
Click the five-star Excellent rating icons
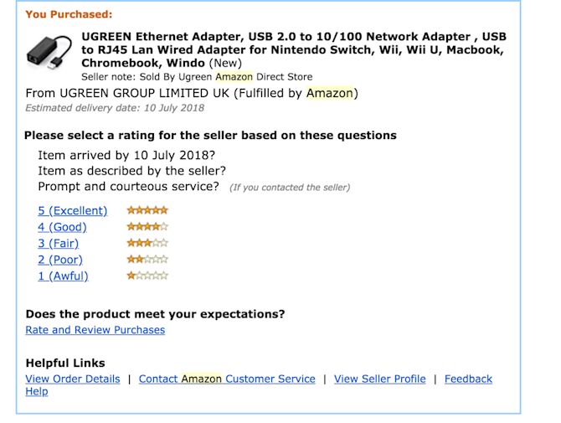(x=147, y=210)
